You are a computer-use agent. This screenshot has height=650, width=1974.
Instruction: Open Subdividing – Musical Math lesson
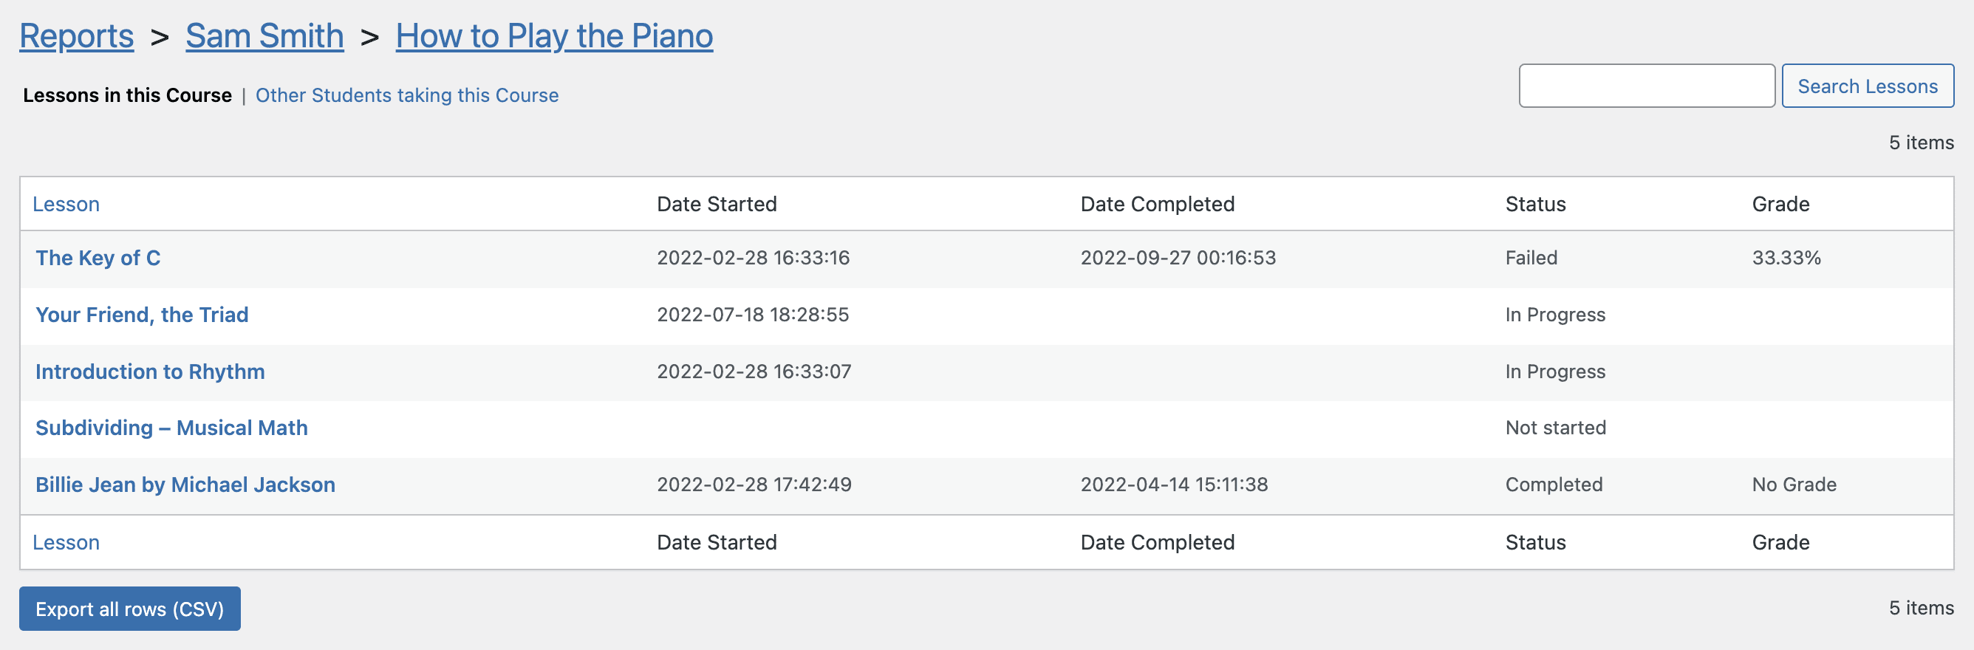tap(171, 428)
